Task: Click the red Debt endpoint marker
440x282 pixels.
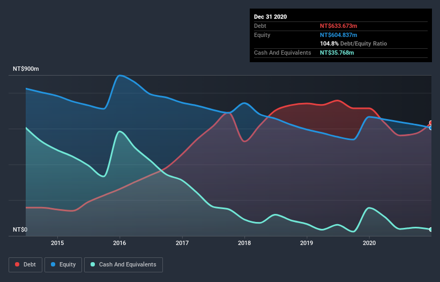Action: coord(431,123)
